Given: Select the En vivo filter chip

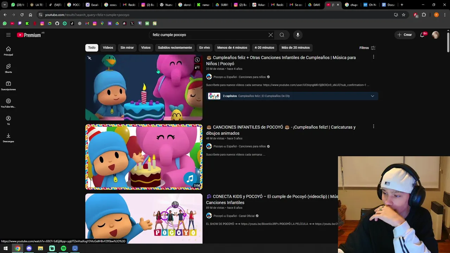Looking at the screenshot, I should pos(205,48).
